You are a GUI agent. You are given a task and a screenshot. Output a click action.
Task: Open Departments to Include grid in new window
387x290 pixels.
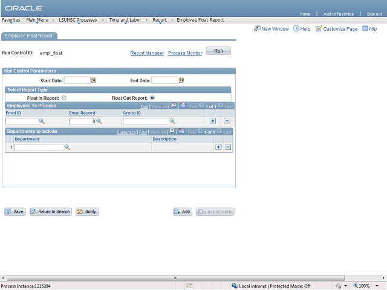click(172, 131)
